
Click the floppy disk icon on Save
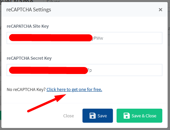pos(93,116)
